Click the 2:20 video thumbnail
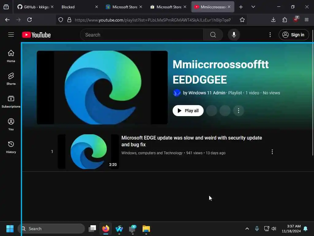Viewport: 314px width, 236px height. 88,152
